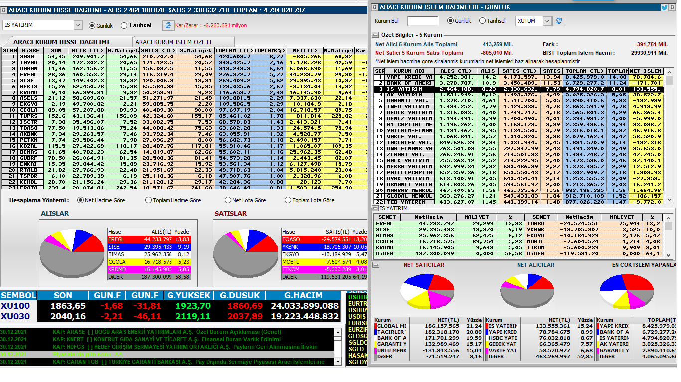681x382 pixels.
Task: Click the Kurum Bul search field
Action: click(423, 21)
